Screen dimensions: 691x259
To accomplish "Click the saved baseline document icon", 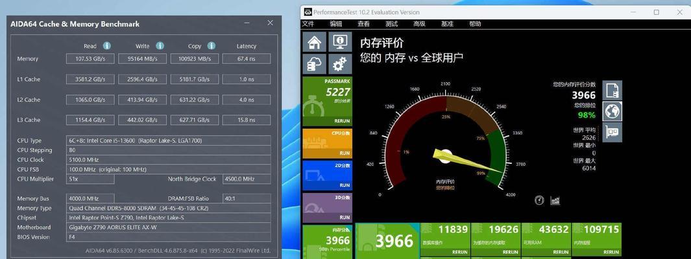I will (x=612, y=91).
